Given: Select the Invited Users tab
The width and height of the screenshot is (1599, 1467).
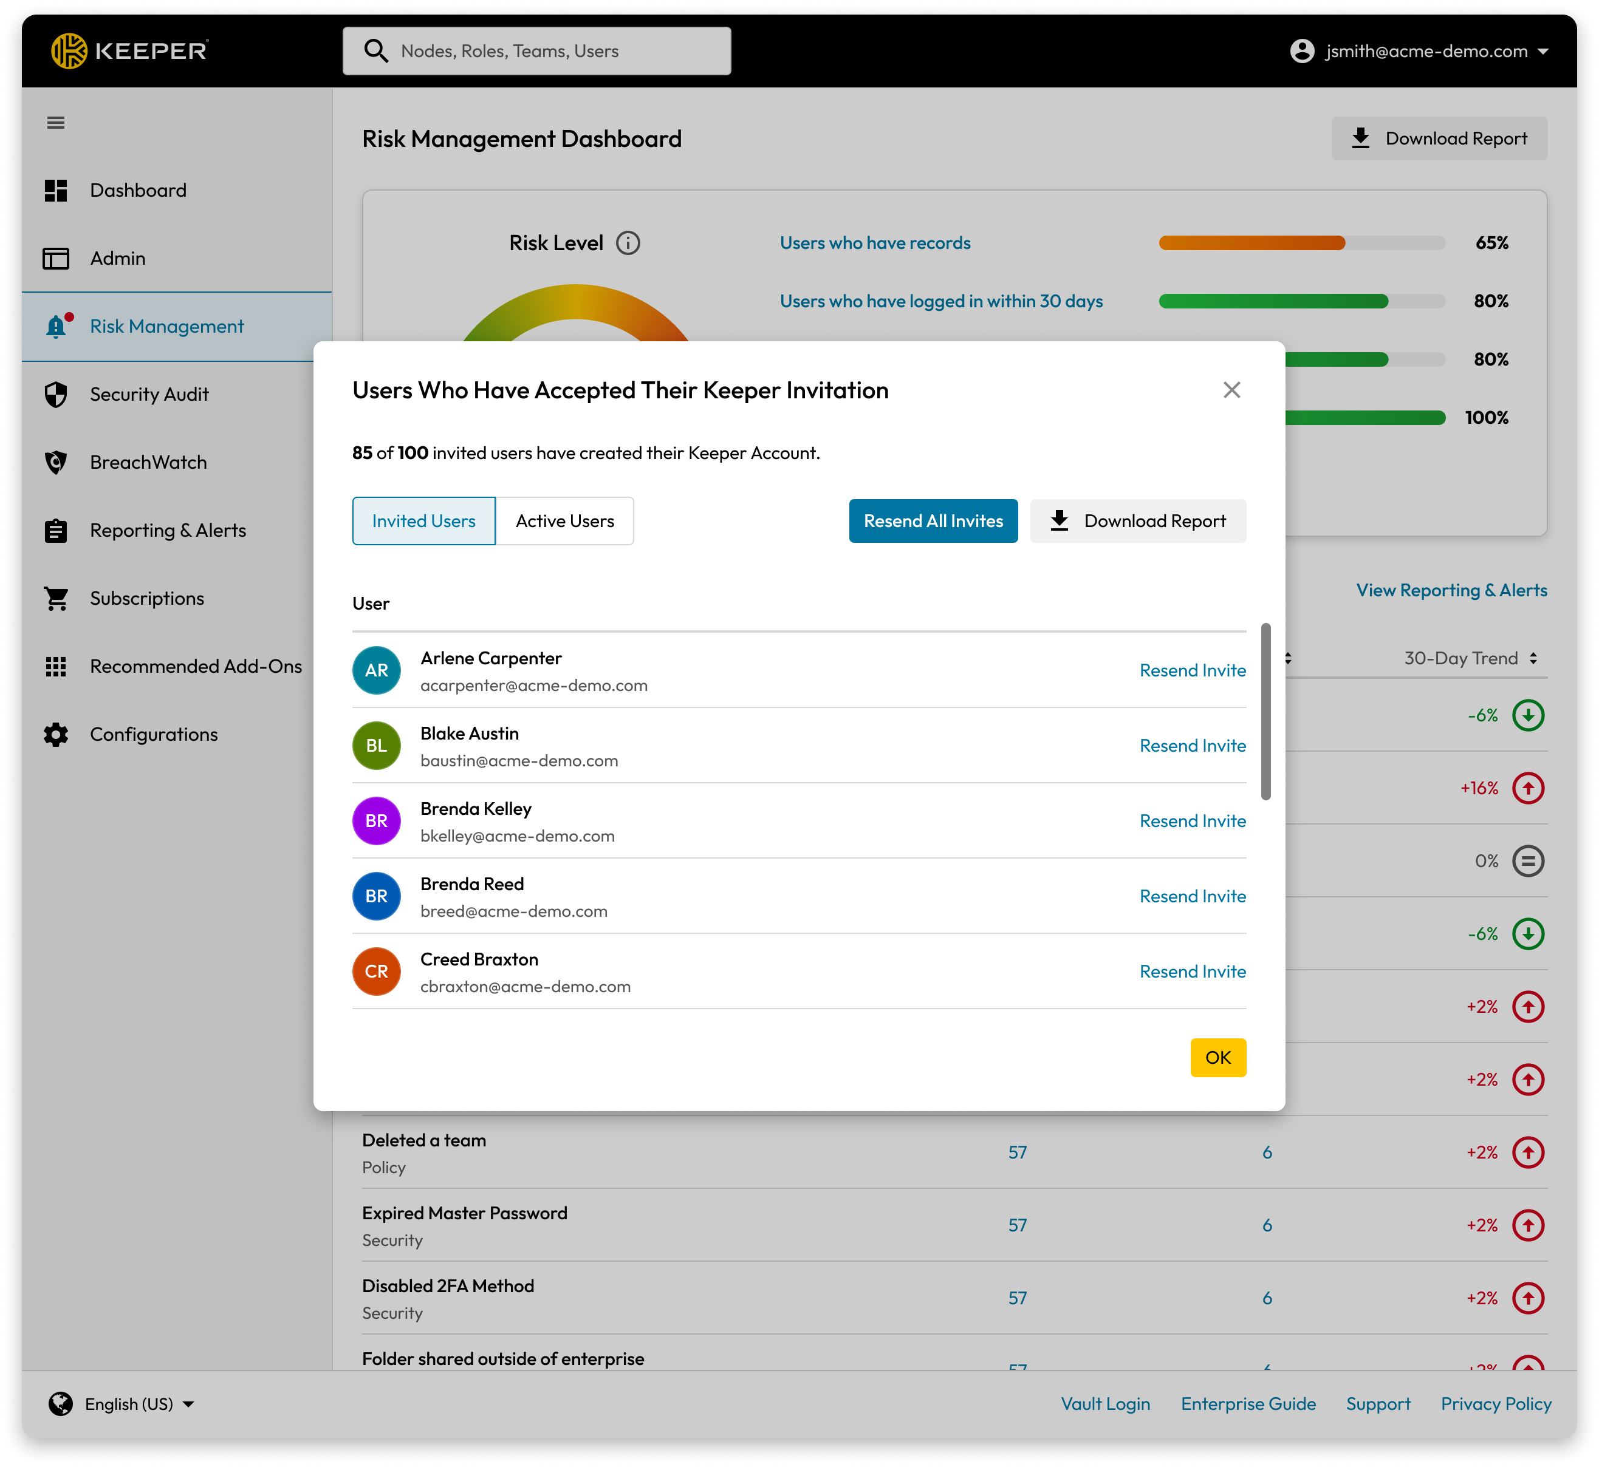Looking at the screenshot, I should click(423, 521).
